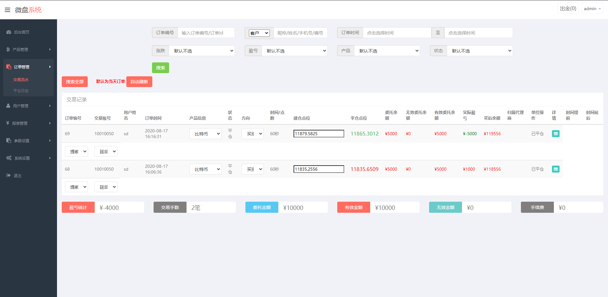608x297 pixels.
Task: Click the 系统设置 gear icon
Action: pyautogui.click(x=8, y=158)
